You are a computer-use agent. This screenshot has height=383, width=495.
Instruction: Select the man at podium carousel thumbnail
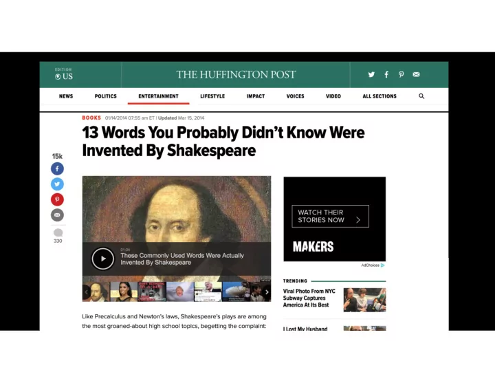pyautogui.click(x=208, y=292)
